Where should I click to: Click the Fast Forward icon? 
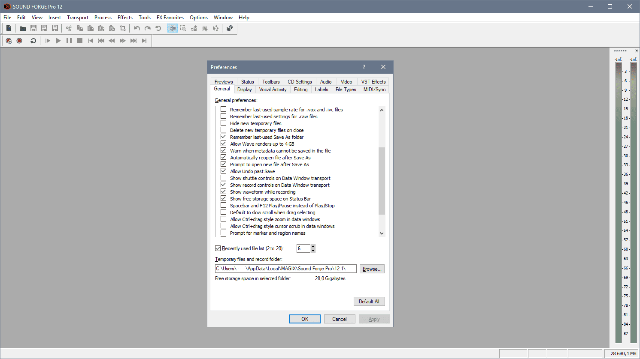(x=123, y=41)
